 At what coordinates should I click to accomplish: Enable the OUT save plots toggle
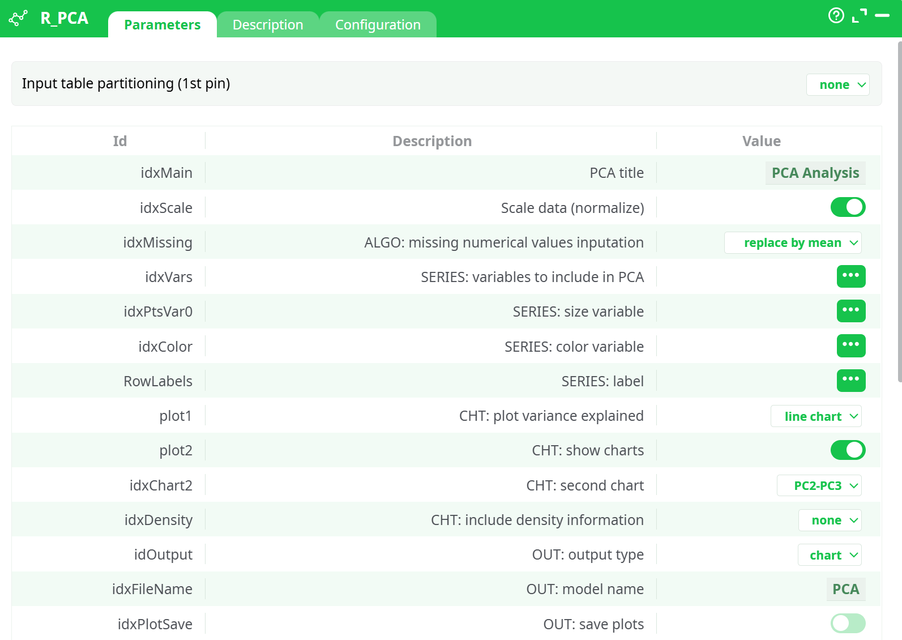[848, 624]
